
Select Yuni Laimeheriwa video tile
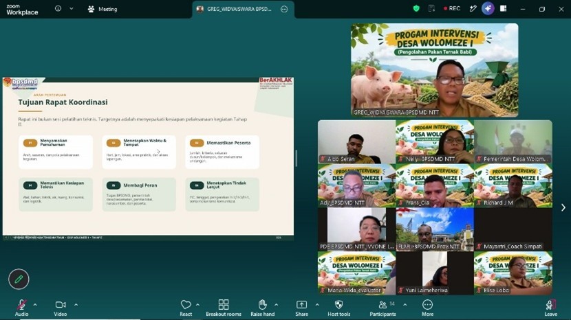[x=435, y=273]
